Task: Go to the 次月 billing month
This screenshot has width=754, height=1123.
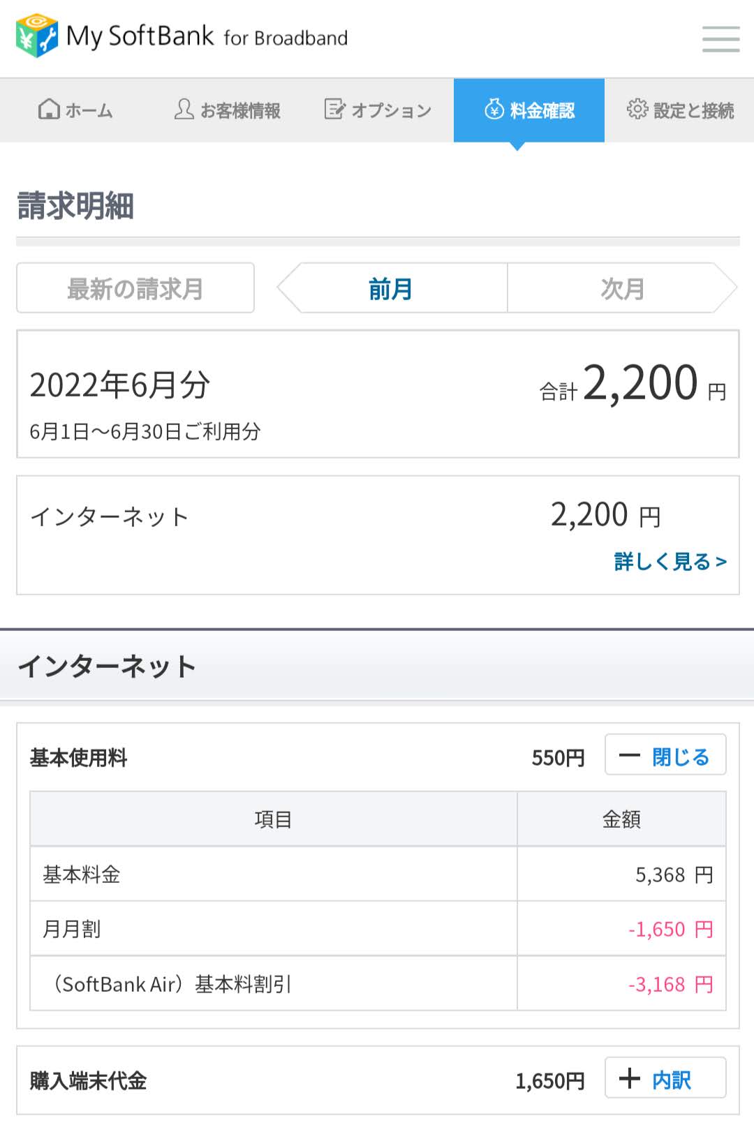Action: pos(621,288)
